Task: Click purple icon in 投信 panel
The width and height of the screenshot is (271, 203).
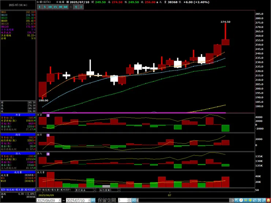Action: pos(48,135)
